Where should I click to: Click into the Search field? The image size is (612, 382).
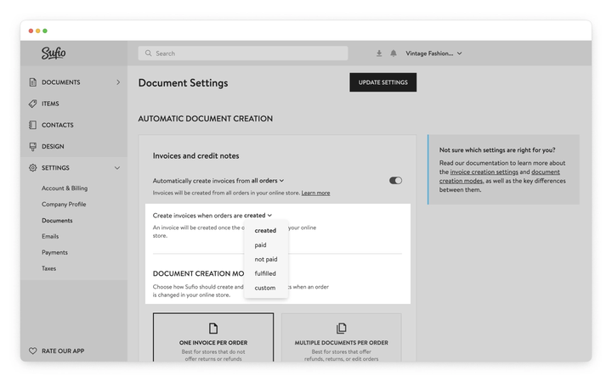point(243,53)
